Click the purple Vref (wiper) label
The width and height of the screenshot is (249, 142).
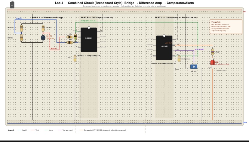[x=199, y=49]
